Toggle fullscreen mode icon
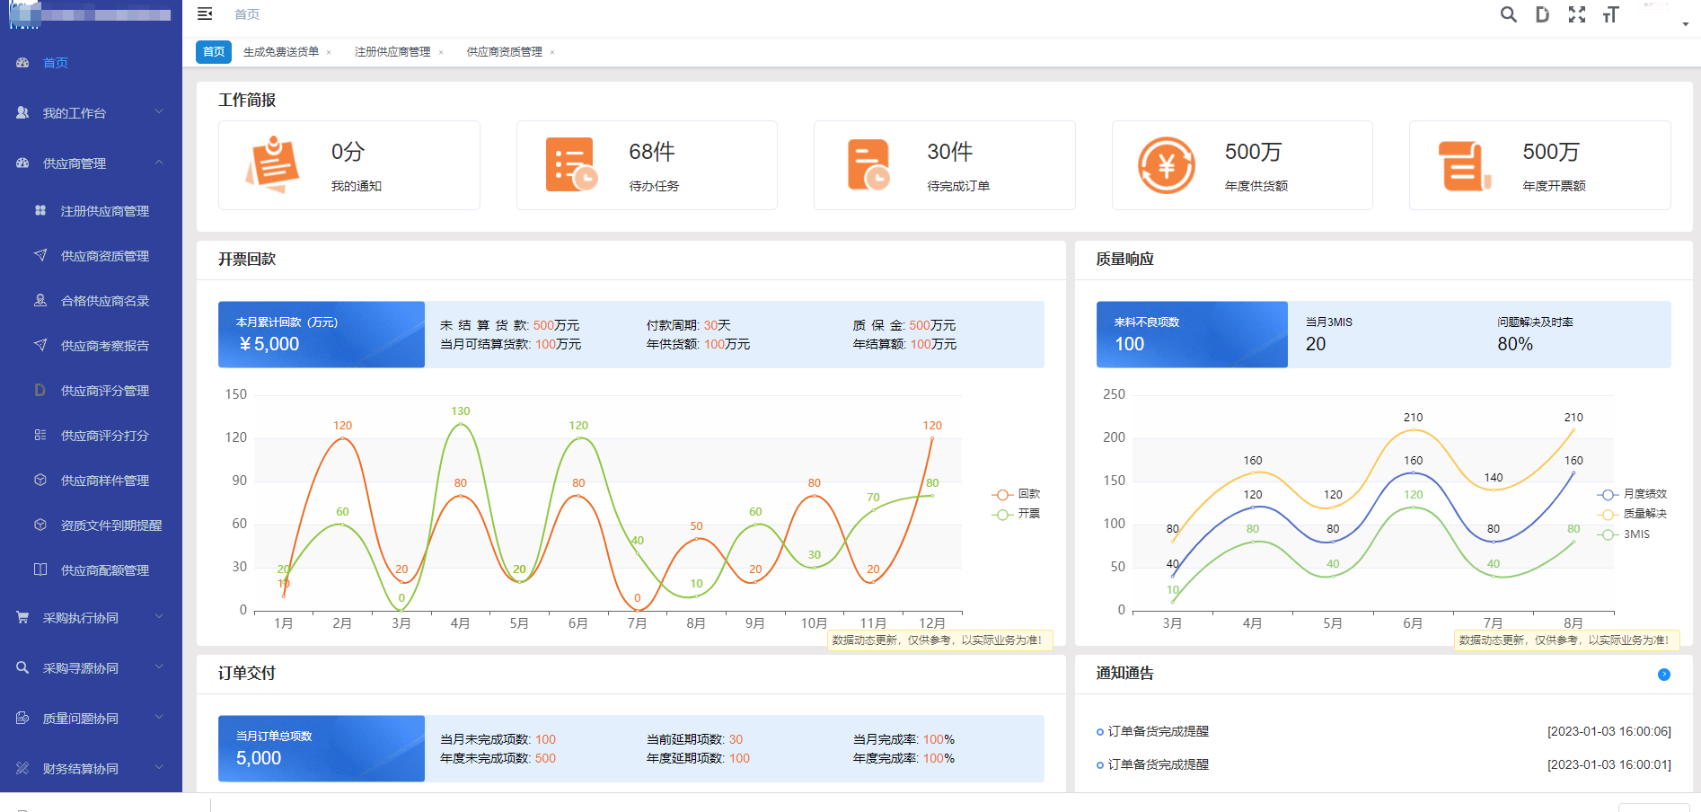 point(1577,14)
